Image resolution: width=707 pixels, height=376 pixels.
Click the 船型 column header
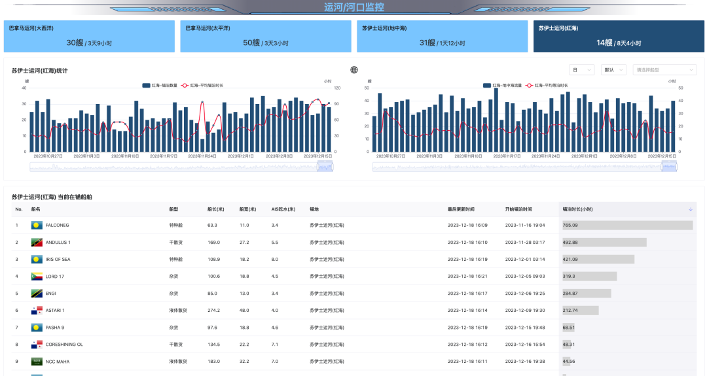(173, 209)
